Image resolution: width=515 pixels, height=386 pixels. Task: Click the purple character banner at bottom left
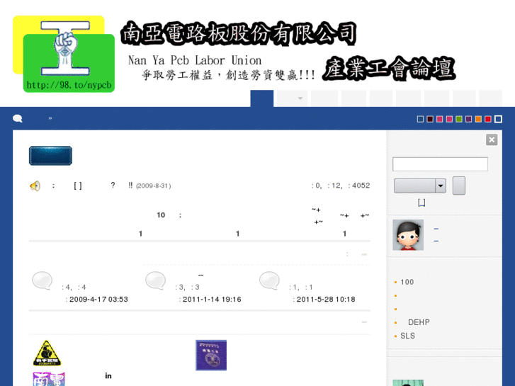point(49,379)
